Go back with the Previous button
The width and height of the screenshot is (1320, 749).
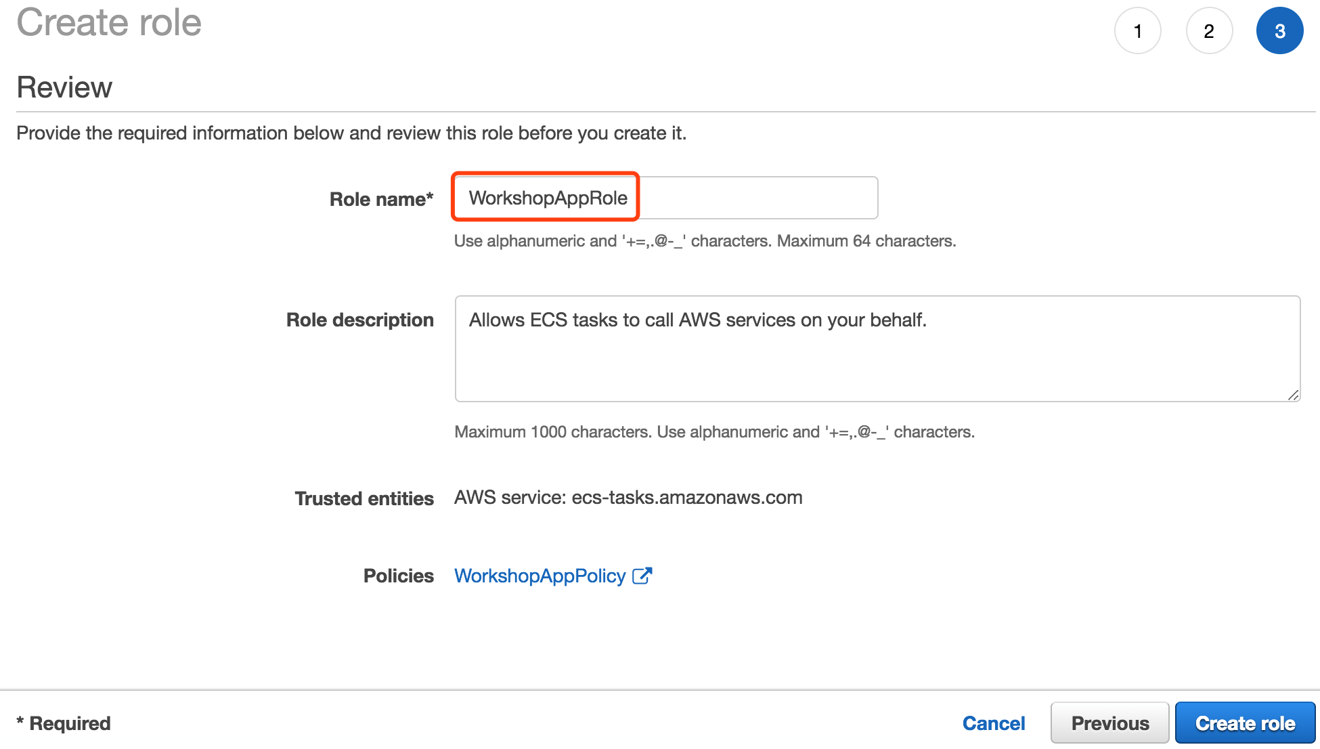[1110, 723]
